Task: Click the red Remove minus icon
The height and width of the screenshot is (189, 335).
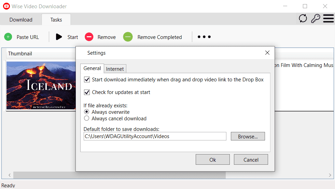Action: (89, 37)
